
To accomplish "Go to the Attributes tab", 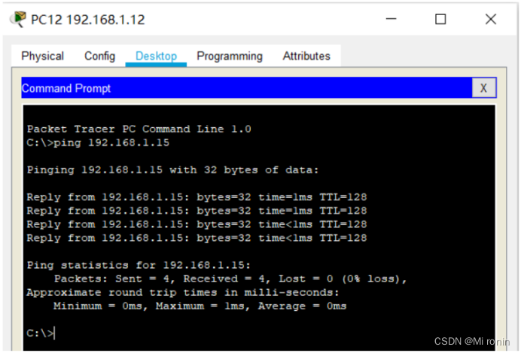I will tap(306, 56).
